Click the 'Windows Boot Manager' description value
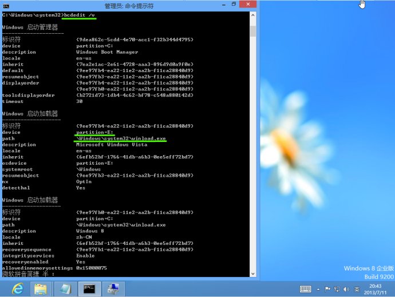The width and height of the screenshot is (395, 297). [x=107, y=52]
